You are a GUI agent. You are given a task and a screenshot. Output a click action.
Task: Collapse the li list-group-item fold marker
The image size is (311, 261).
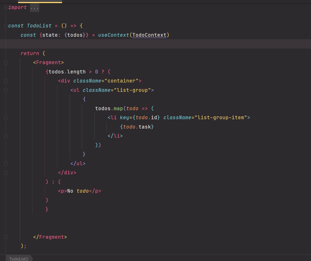click(x=6, y=118)
